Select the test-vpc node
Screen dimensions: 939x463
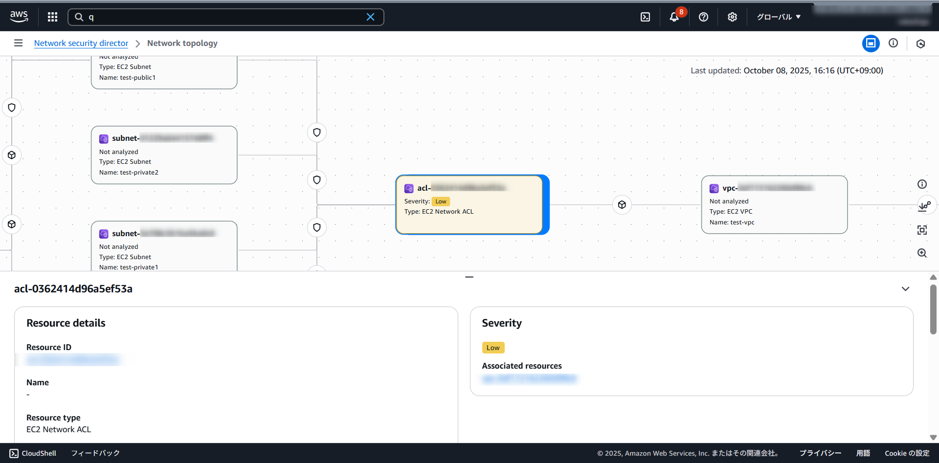(774, 205)
